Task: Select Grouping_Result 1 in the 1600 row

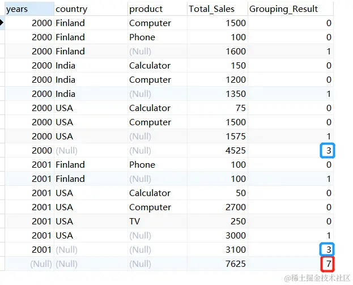Action: pos(291,52)
